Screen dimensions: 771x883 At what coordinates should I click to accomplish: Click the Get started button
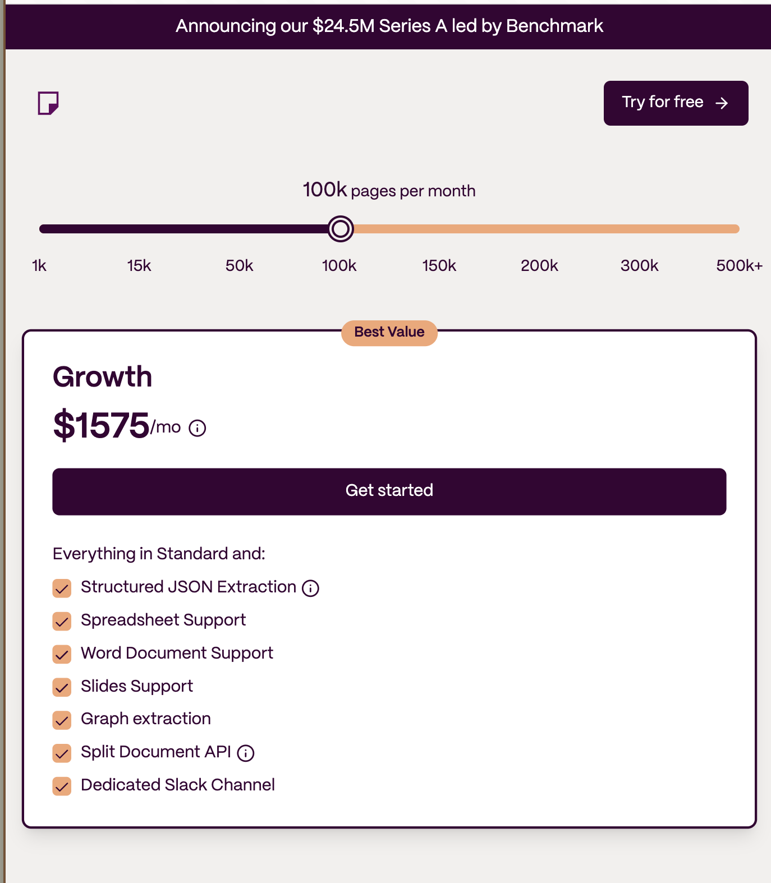tap(389, 491)
